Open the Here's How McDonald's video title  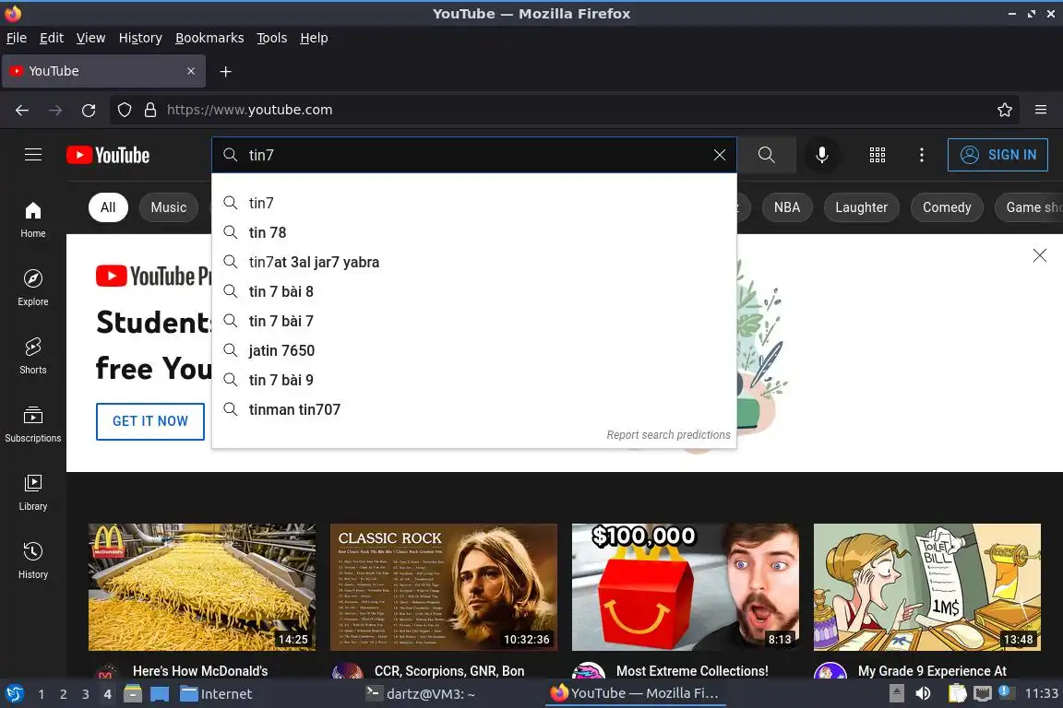pos(200,671)
